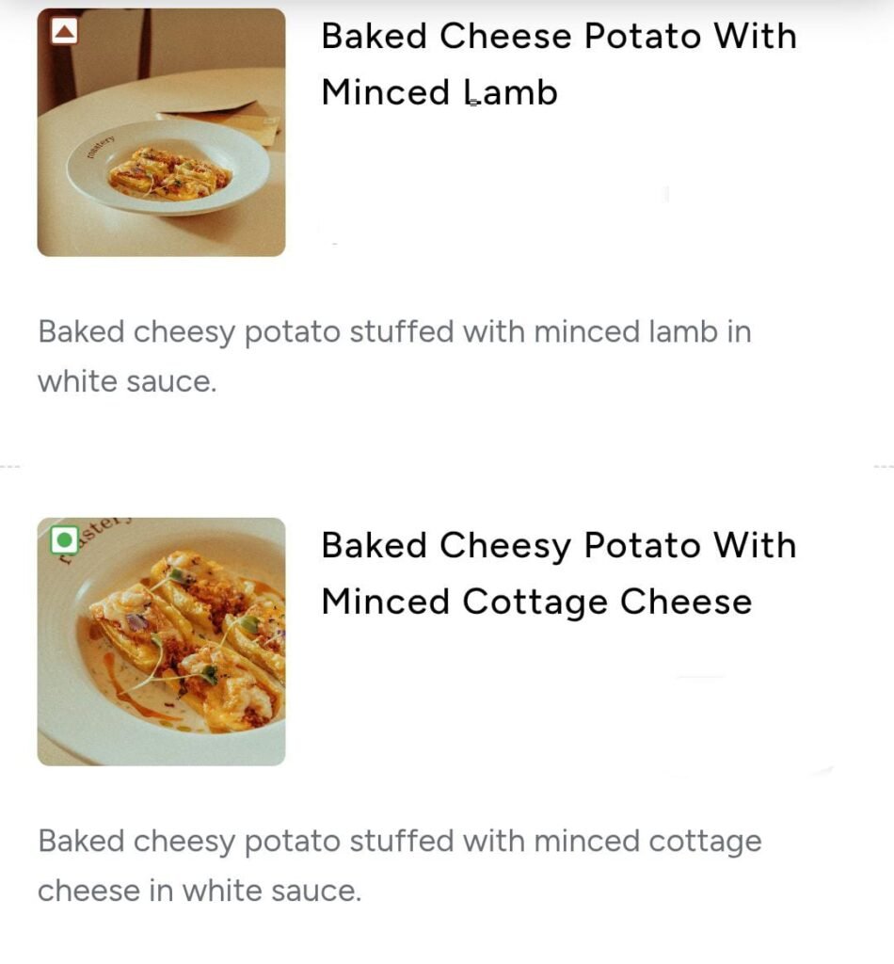Select the Baked Cheesy Potato Cottage Cheese title
894x964 pixels.
click(x=558, y=573)
